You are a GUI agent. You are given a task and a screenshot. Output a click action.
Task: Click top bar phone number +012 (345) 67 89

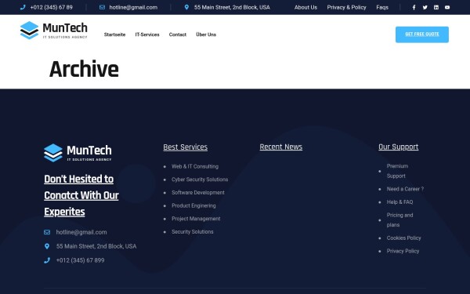click(51, 7)
